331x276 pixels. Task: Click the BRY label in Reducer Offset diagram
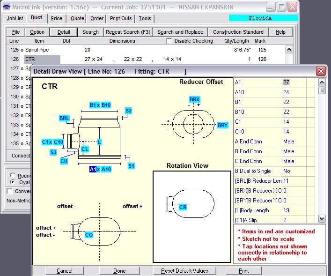click(222, 126)
